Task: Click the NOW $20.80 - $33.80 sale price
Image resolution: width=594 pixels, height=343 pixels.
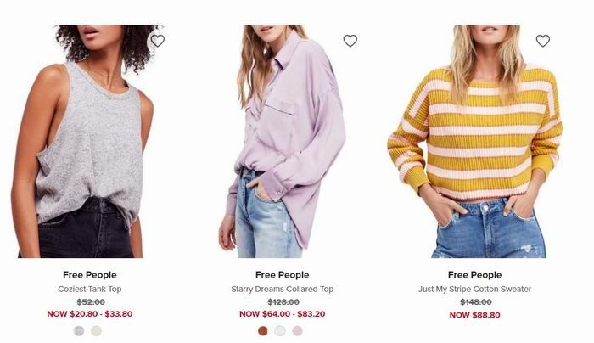Action: click(90, 314)
